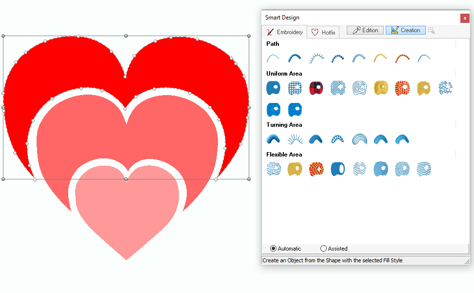Activate the Creation button
474x293 pixels.
pyautogui.click(x=405, y=30)
